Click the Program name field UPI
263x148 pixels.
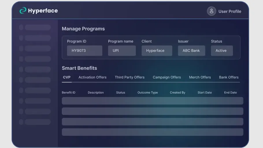coord(122,51)
